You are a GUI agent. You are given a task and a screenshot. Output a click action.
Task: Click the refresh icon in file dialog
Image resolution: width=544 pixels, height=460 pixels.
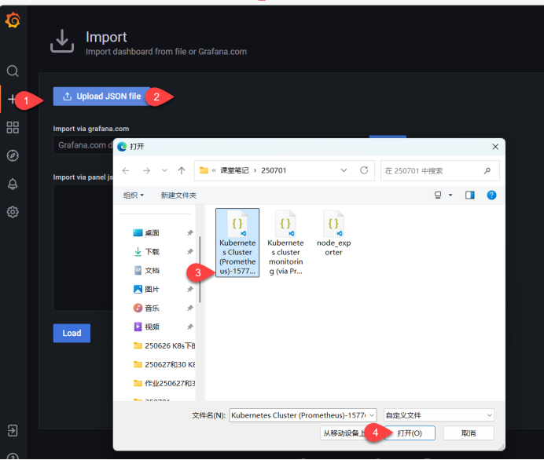pyautogui.click(x=363, y=170)
